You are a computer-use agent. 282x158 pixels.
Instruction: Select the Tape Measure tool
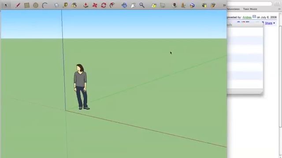[x=65, y=5]
